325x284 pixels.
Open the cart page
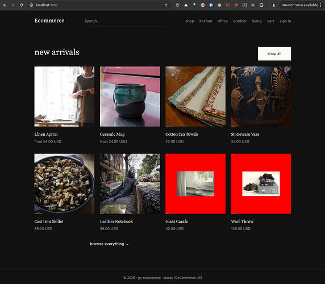click(270, 21)
